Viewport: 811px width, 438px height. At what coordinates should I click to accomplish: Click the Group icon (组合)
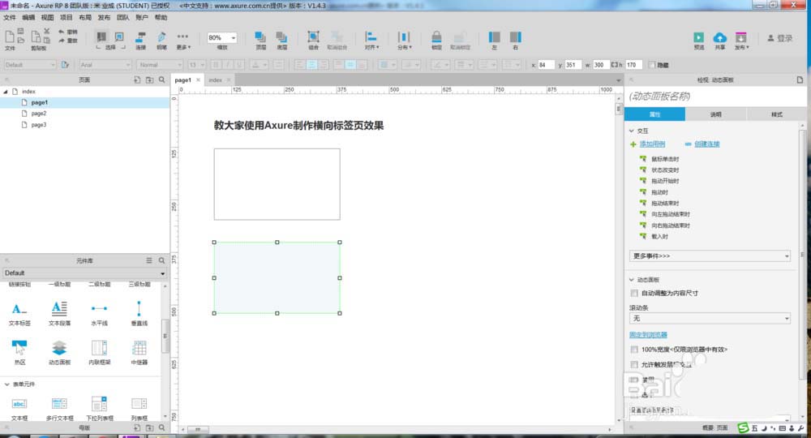313,37
